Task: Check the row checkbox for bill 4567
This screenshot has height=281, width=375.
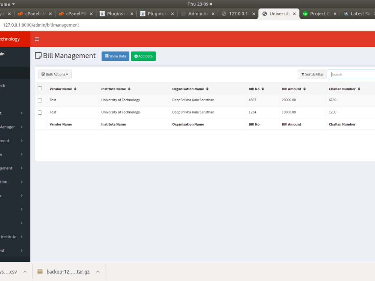Action: tap(40, 100)
